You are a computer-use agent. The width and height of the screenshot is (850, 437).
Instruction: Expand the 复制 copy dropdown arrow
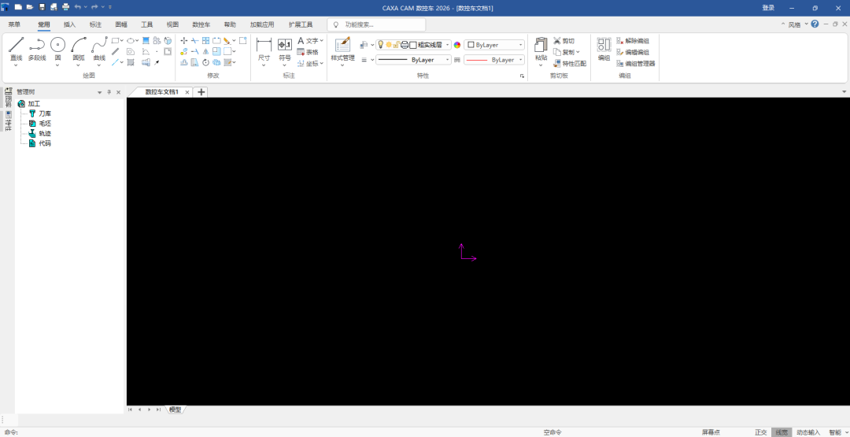pos(578,52)
